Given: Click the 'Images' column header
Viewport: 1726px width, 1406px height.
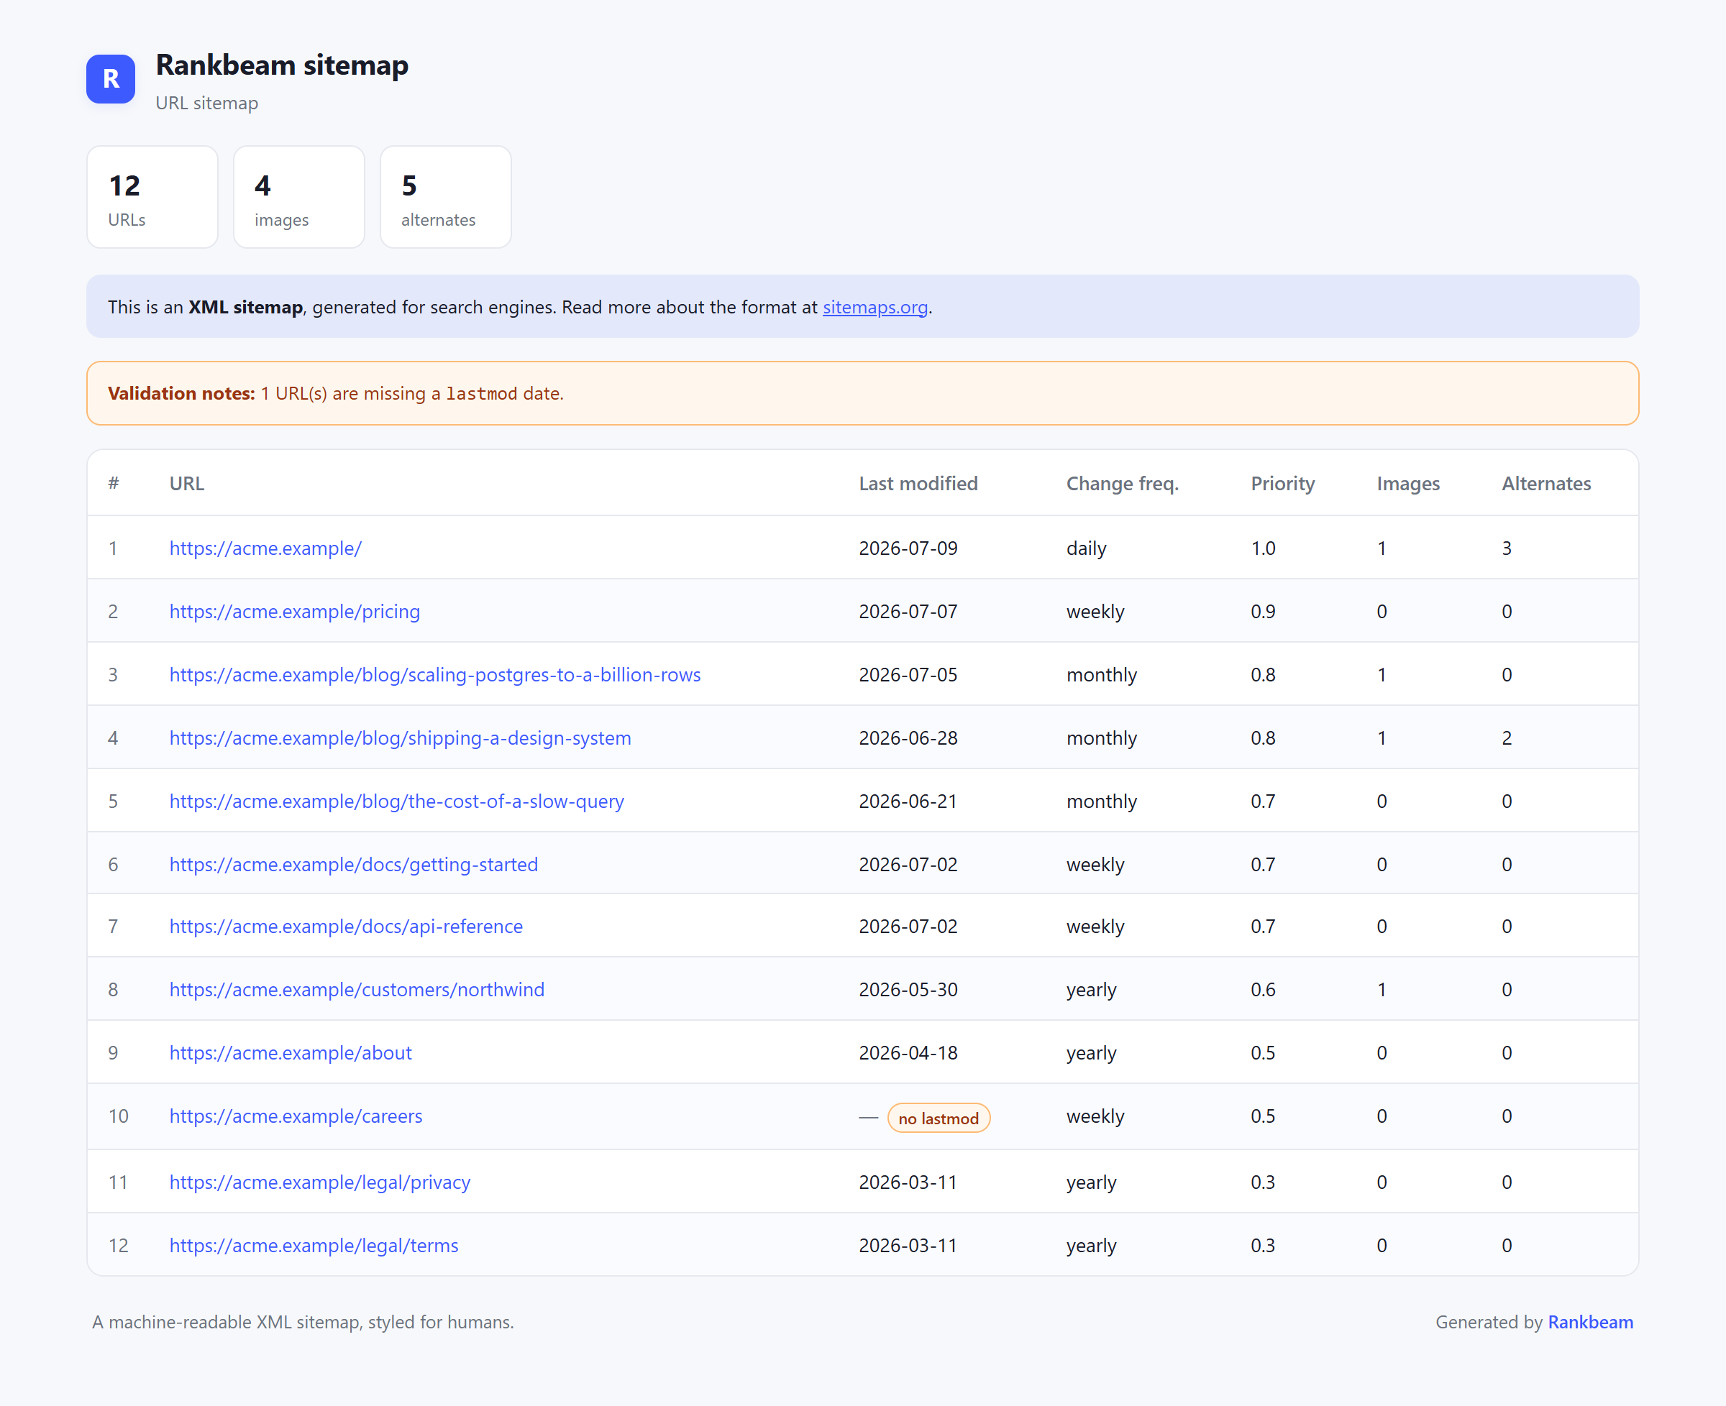Looking at the screenshot, I should pyautogui.click(x=1407, y=484).
